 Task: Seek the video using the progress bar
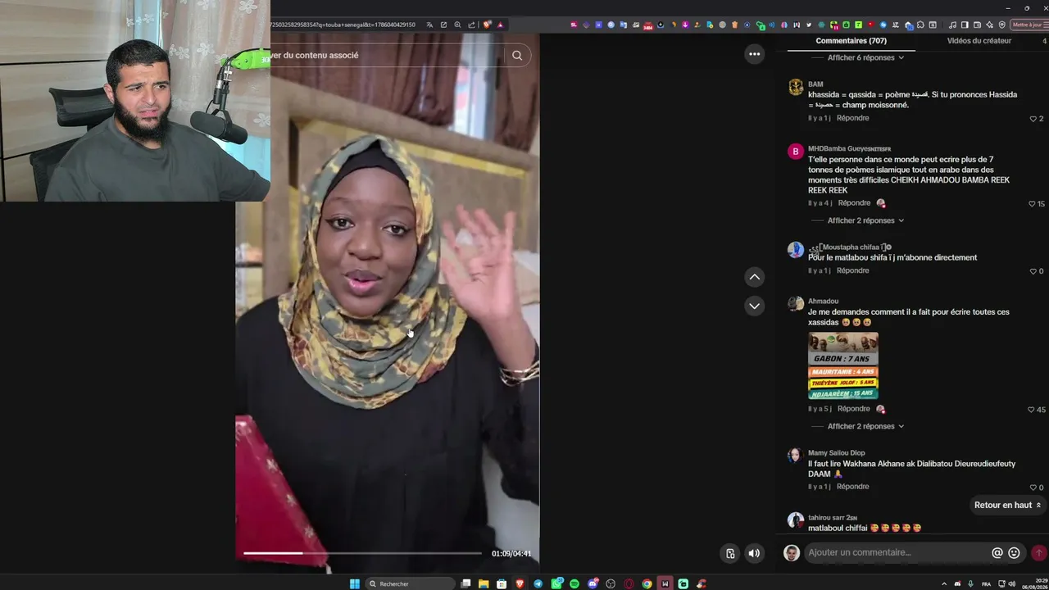(x=362, y=553)
